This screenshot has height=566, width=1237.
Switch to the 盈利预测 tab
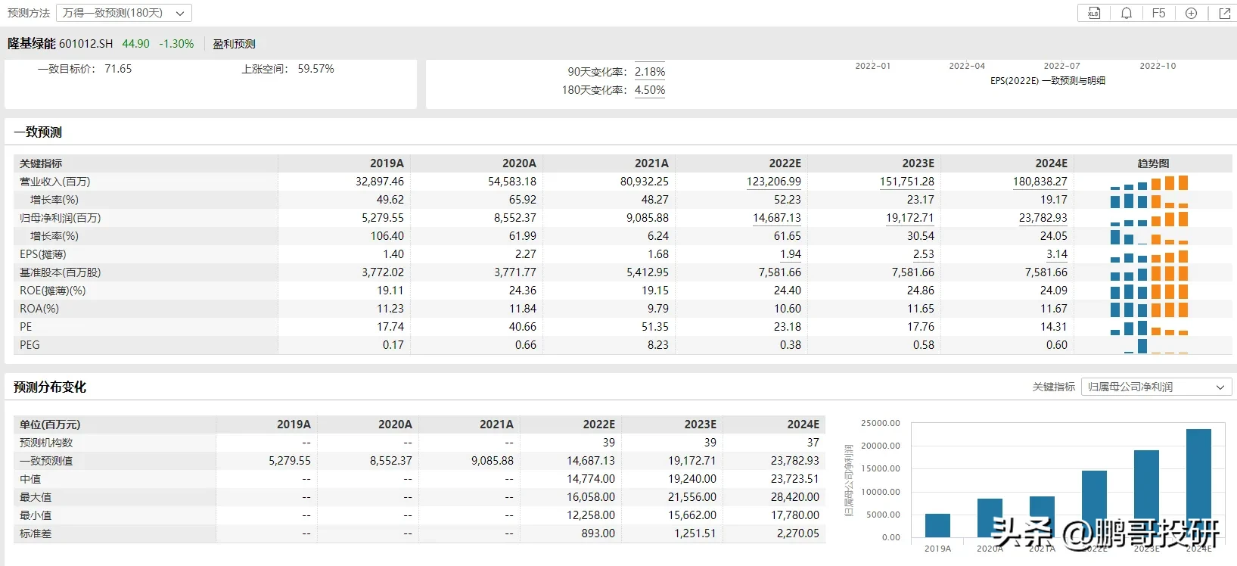[x=234, y=44]
